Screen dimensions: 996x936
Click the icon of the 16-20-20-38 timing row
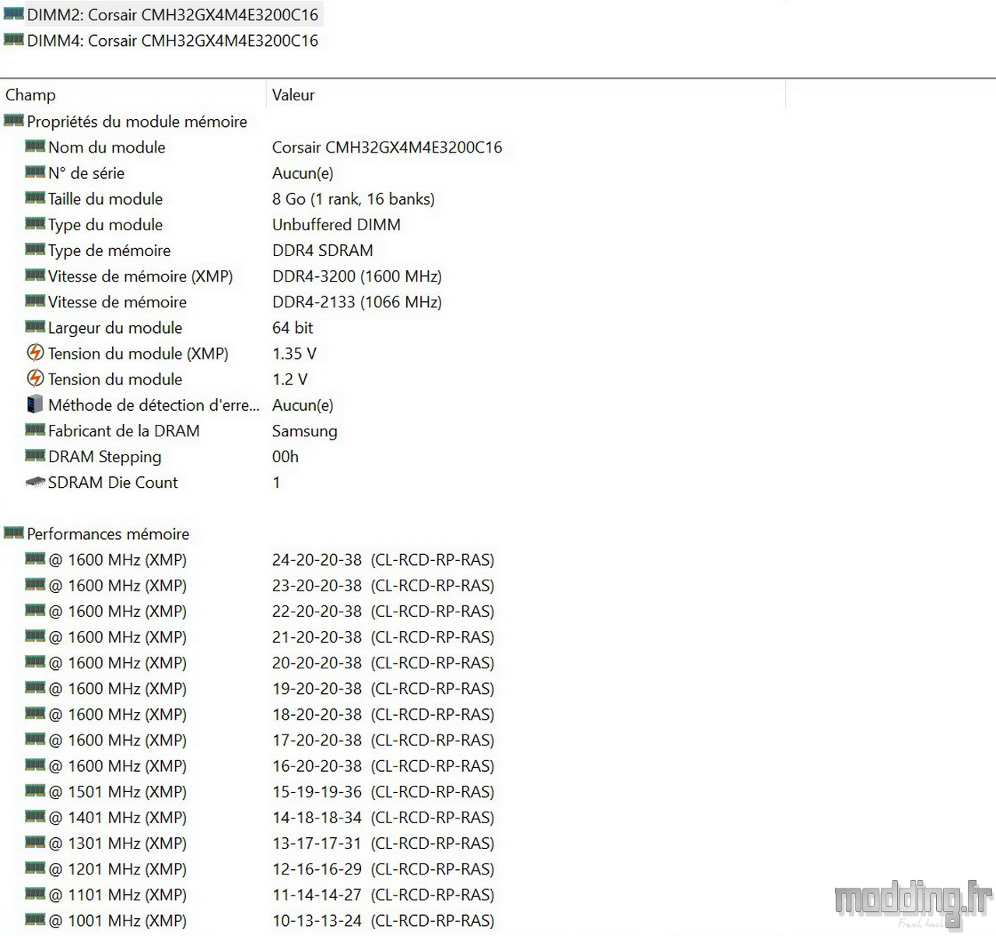click(x=35, y=765)
